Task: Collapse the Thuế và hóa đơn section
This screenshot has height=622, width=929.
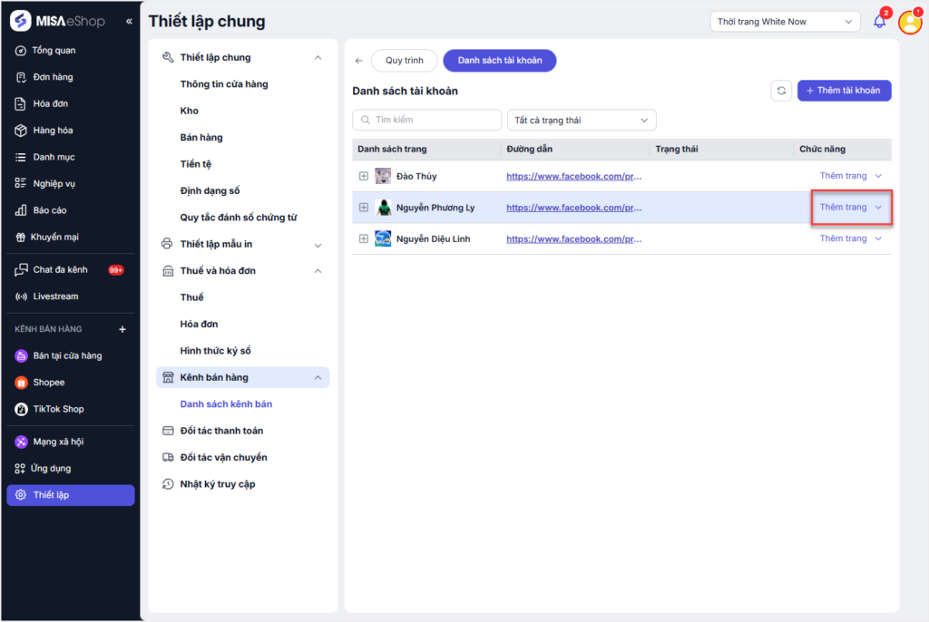Action: tap(318, 271)
